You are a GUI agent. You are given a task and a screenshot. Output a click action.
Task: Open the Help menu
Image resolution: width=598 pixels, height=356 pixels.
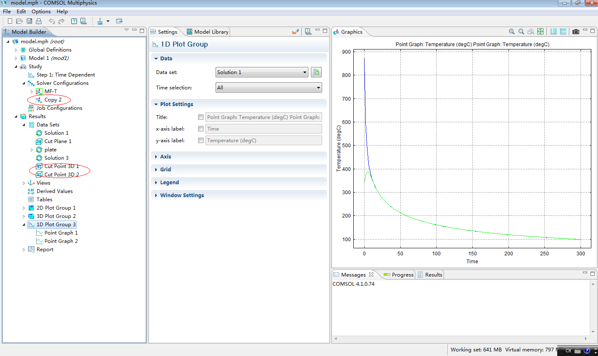[62, 11]
